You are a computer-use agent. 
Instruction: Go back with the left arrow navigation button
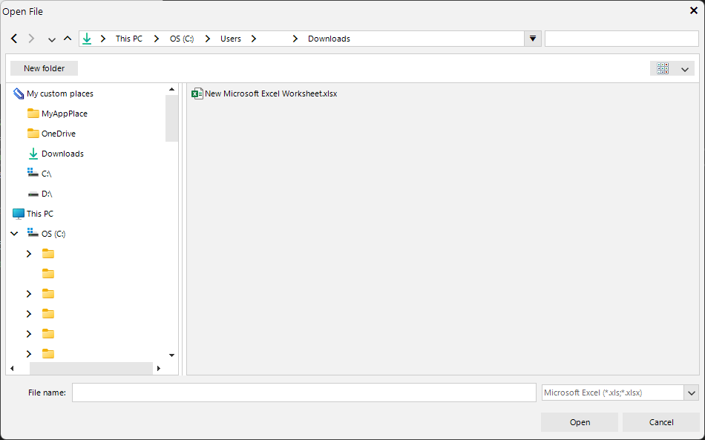pyautogui.click(x=14, y=39)
